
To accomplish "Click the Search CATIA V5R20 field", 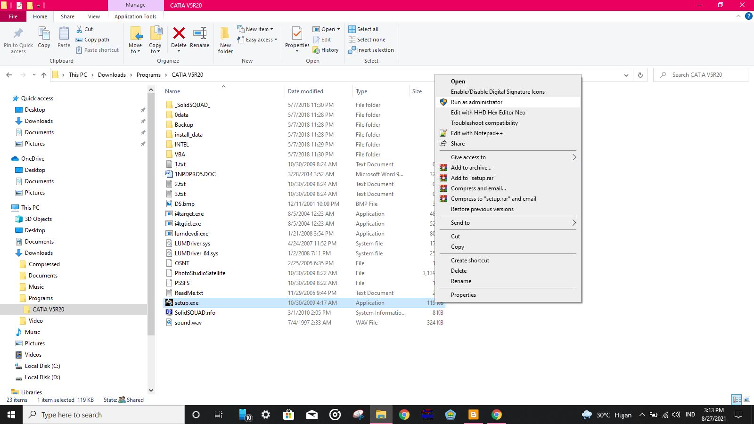I will (x=701, y=75).
